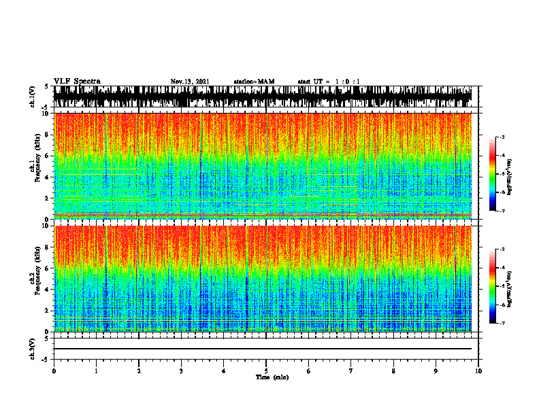Click the log(PSD) label beside ch.1 color scale
The width and height of the screenshot is (539, 416).
tap(510, 177)
